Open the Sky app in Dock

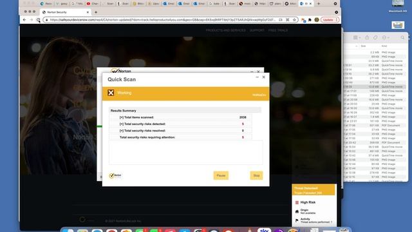[264, 230]
